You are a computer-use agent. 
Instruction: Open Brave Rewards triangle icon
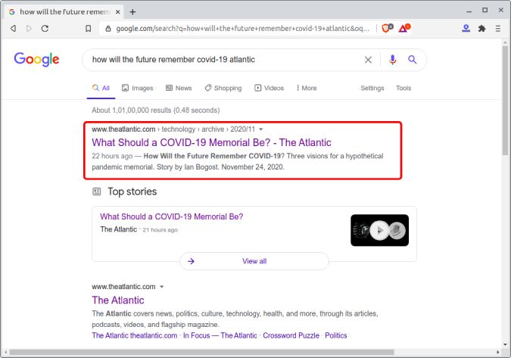tap(404, 28)
